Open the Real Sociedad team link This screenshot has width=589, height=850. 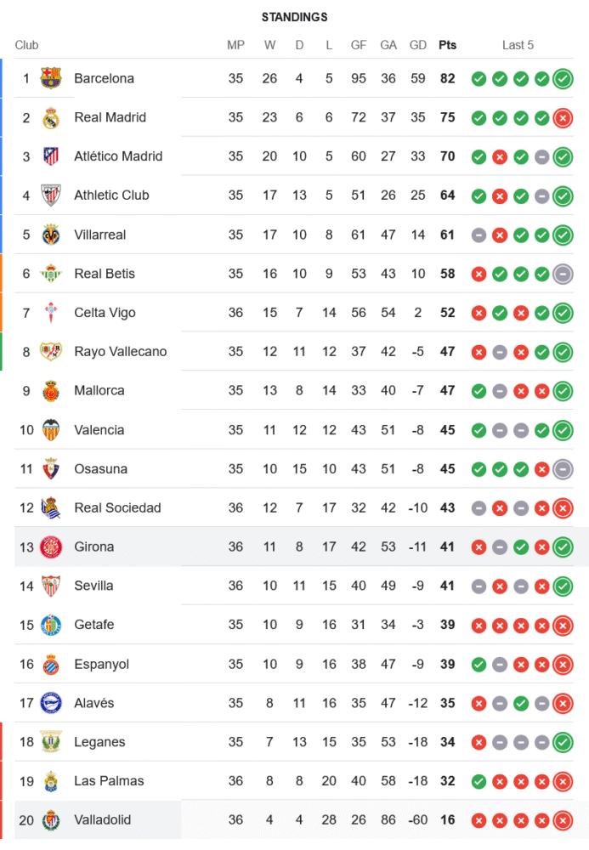coord(117,508)
